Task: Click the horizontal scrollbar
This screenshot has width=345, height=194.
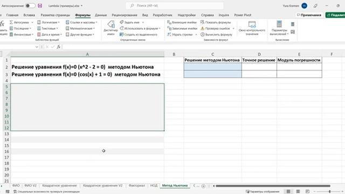Action: (273, 186)
